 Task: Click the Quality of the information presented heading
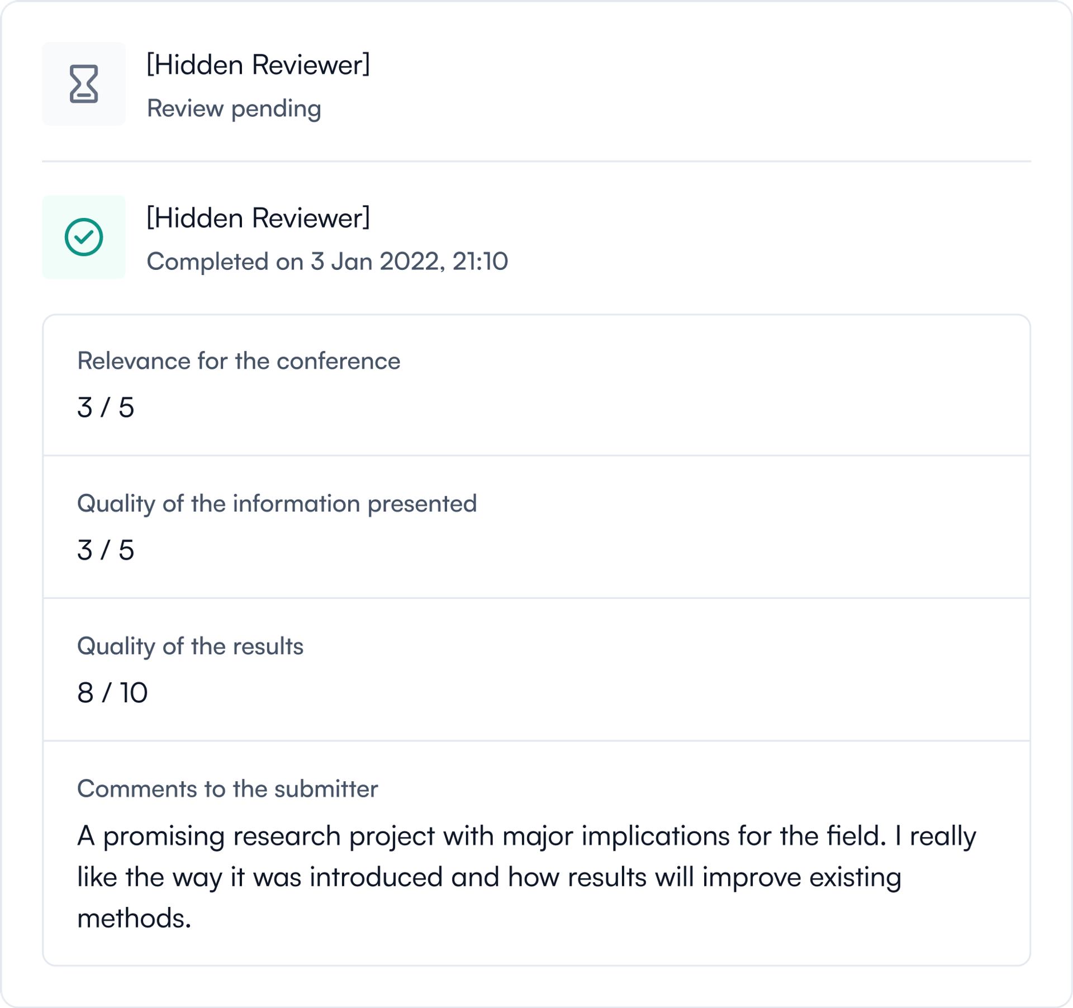tap(277, 503)
